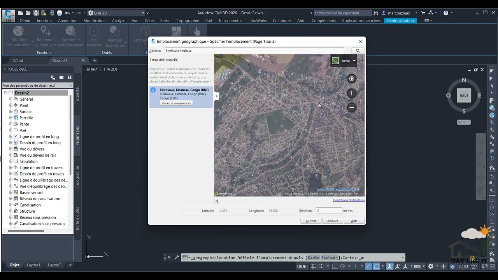Viewport: 498px width, 280px height.
Task: Click the Toolspace help question-mark icon
Action: pos(69,77)
